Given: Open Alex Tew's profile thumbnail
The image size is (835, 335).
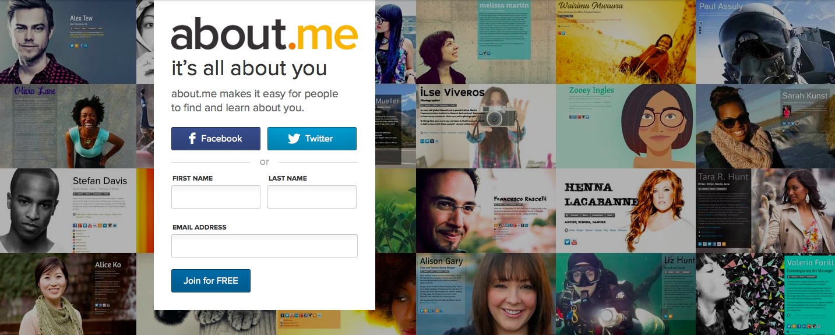Looking at the screenshot, I should coord(68,42).
